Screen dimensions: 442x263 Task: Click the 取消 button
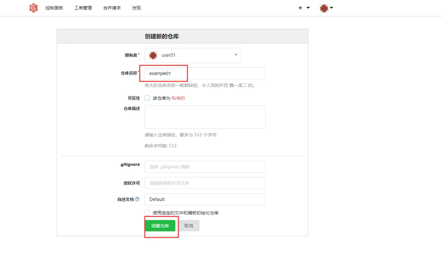[189, 226]
